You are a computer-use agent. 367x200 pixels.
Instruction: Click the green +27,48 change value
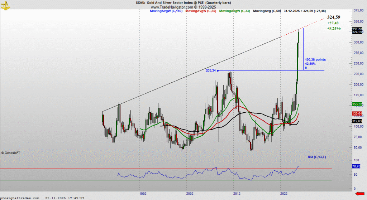tap(333, 23)
